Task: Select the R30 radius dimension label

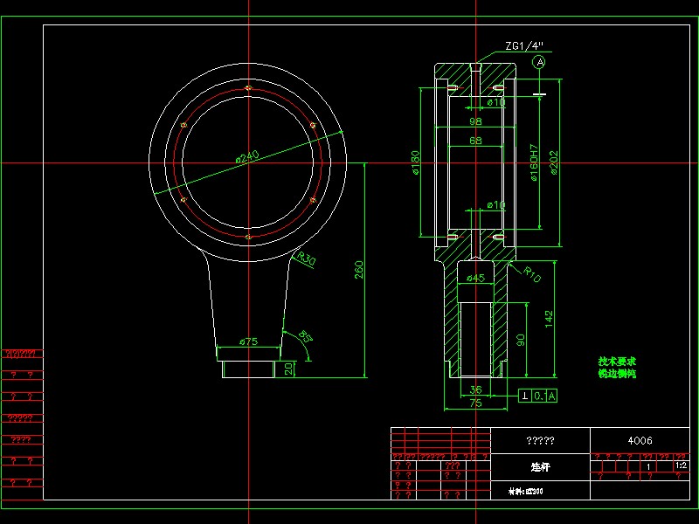Action: tap(307, 259)
